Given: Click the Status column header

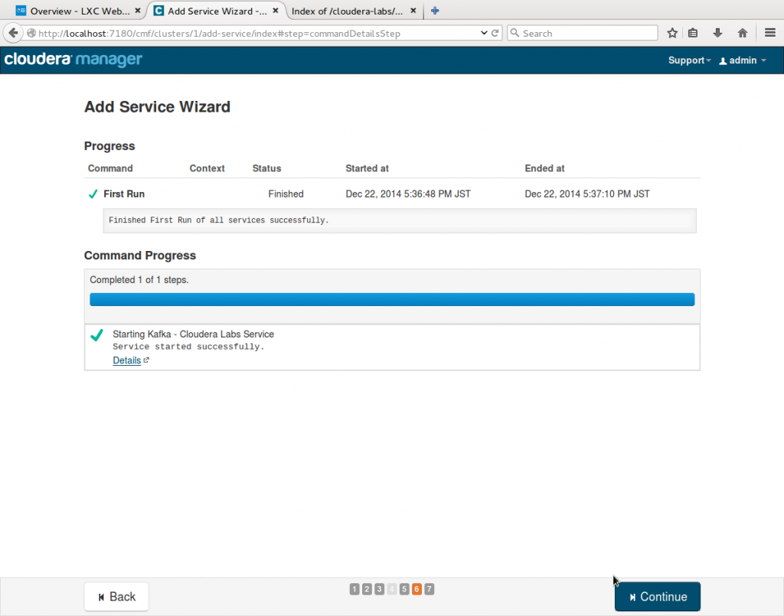Looking at the screenshot, I should tap(266, 168).
